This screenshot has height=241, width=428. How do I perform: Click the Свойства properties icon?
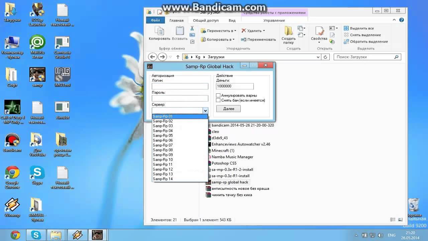pyautogui.click(x=319, y=31)
